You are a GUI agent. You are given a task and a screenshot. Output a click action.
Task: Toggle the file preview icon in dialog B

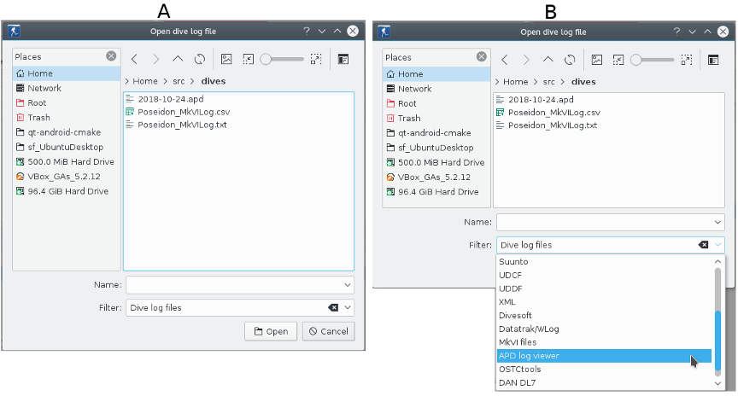click(x=597, y=60)
